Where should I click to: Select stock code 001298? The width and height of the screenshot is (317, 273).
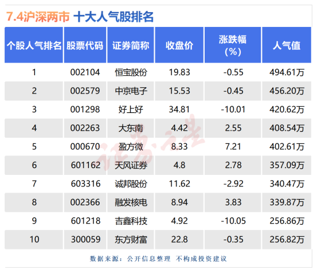pyautogui.click(x=85, y=110)
